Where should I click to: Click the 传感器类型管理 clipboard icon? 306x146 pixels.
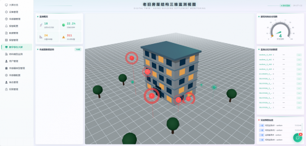[7, 68]
